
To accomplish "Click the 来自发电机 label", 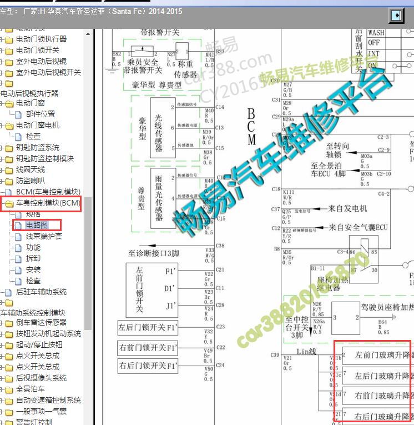I will 347,208.
